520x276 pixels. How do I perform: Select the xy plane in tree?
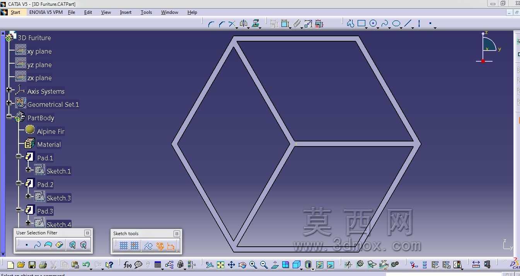click(x=39, y=51)
